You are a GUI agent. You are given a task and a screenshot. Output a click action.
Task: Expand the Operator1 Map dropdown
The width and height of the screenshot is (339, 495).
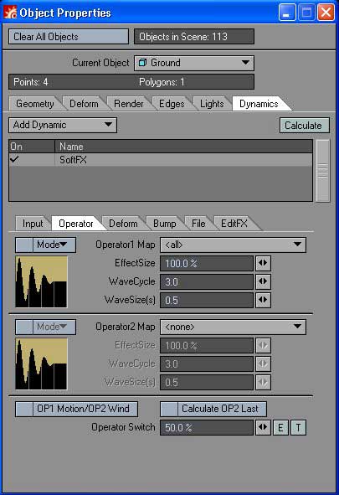233,245
